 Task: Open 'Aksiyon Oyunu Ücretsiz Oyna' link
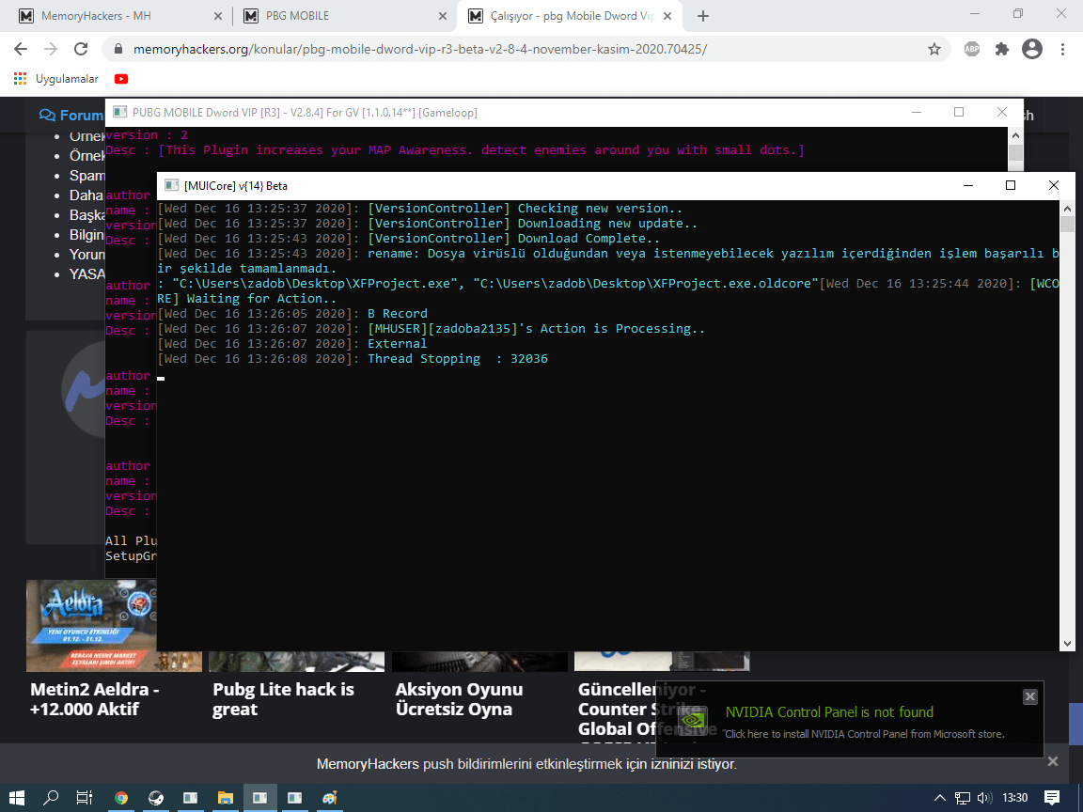(x=460, y=699)
